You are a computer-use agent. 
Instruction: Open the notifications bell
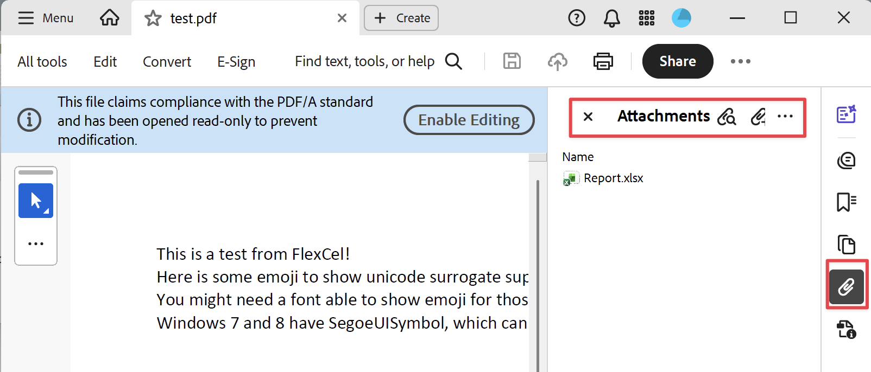(611, 18)
